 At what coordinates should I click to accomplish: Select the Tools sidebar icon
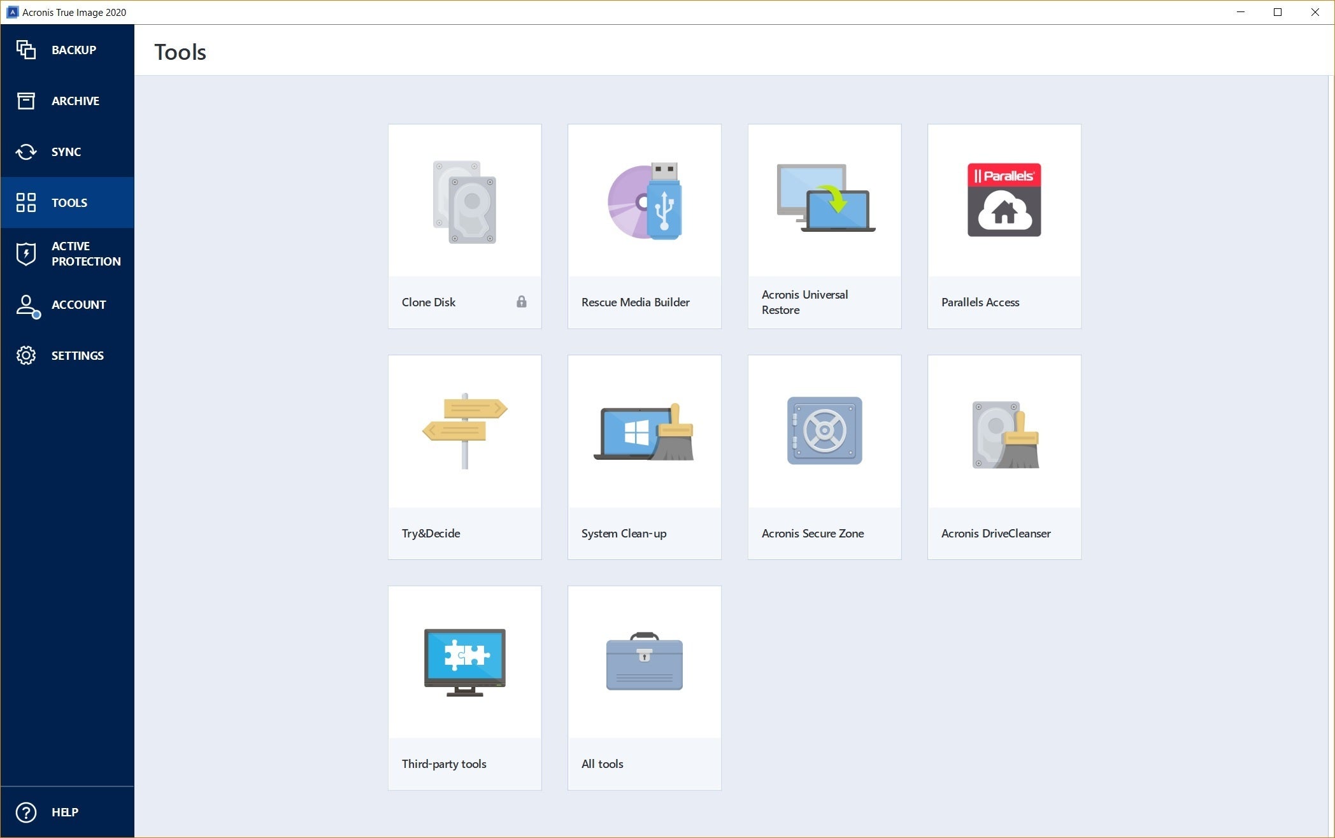tap(26, 202)
